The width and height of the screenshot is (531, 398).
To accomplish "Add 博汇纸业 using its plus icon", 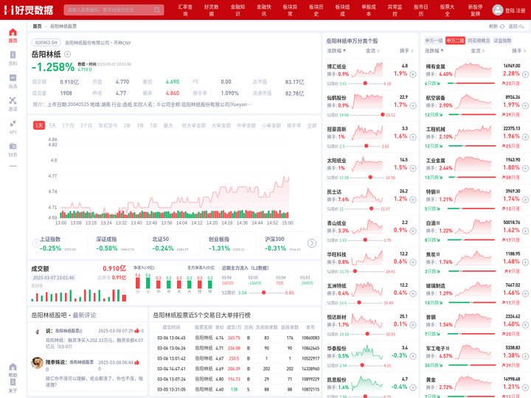I will tap(413, 74).
